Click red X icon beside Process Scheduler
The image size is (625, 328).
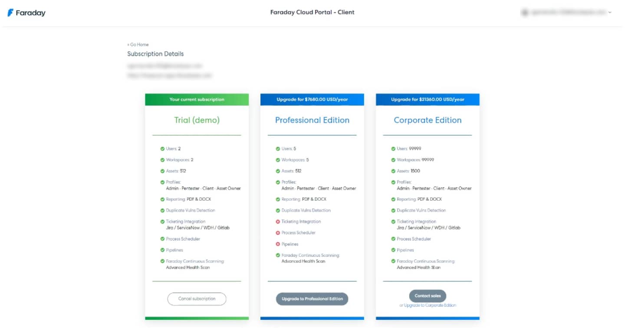tap(278, 233)
